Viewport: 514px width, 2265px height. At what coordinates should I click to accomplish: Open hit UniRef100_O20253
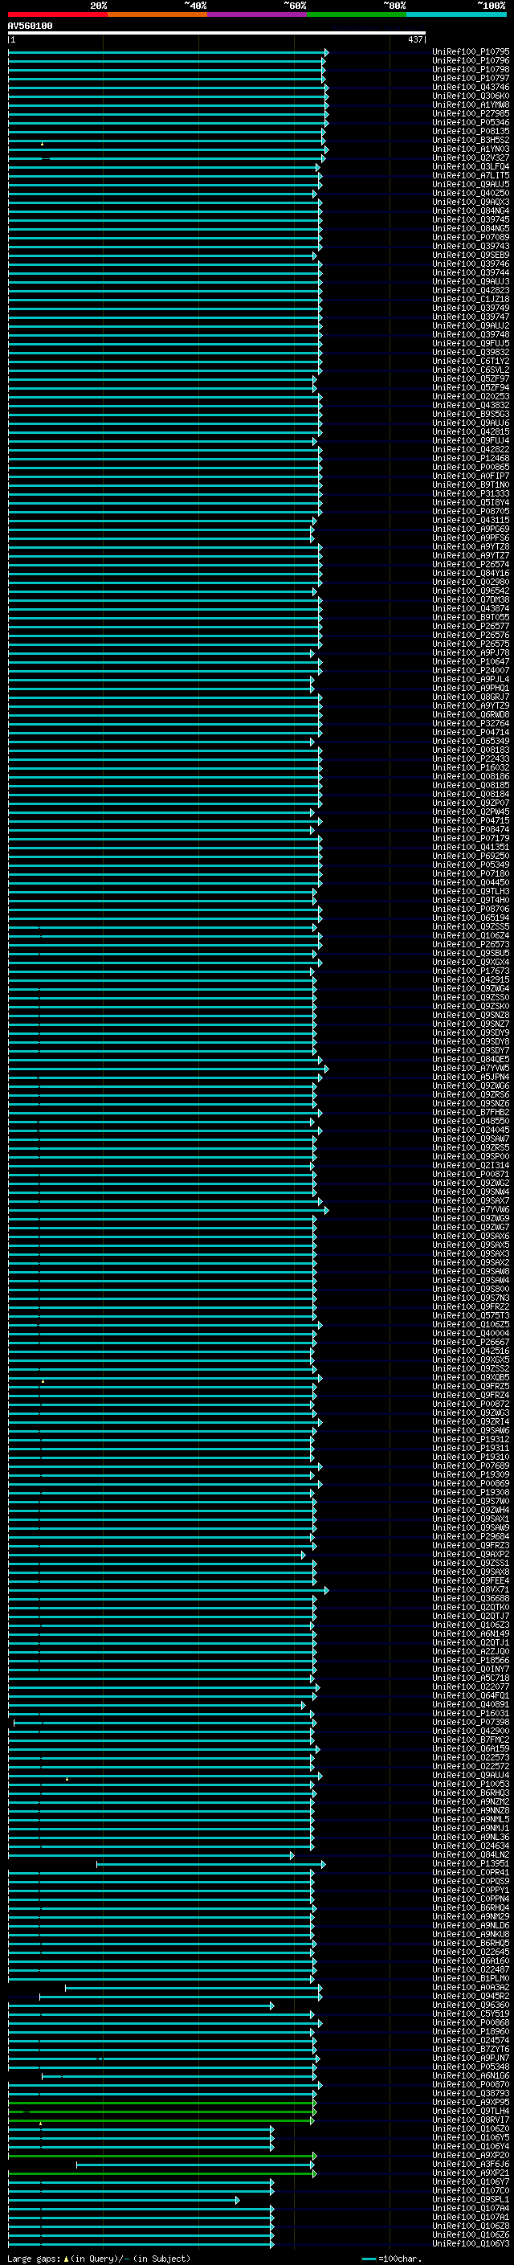[x=471, y=397]
